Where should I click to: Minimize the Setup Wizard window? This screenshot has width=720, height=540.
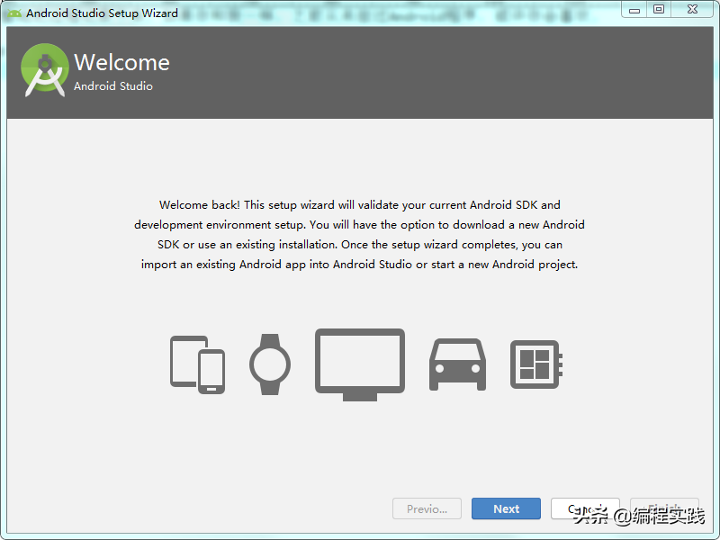[634, 10]
